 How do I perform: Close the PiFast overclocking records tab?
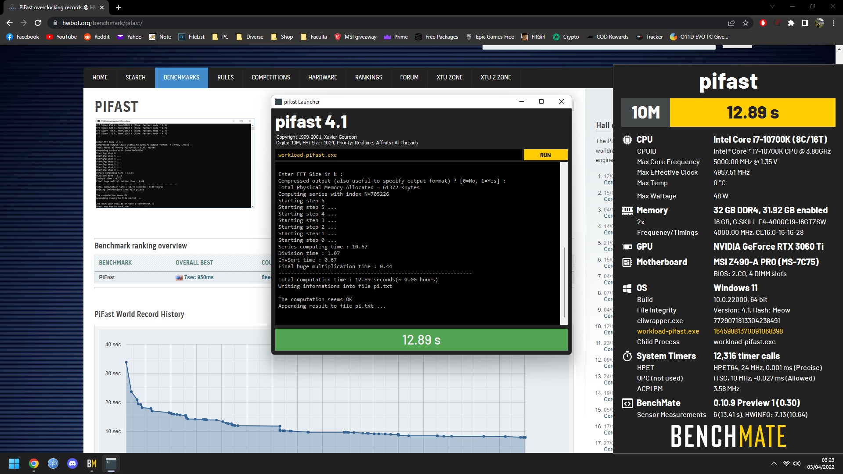[x=102, y=7]
